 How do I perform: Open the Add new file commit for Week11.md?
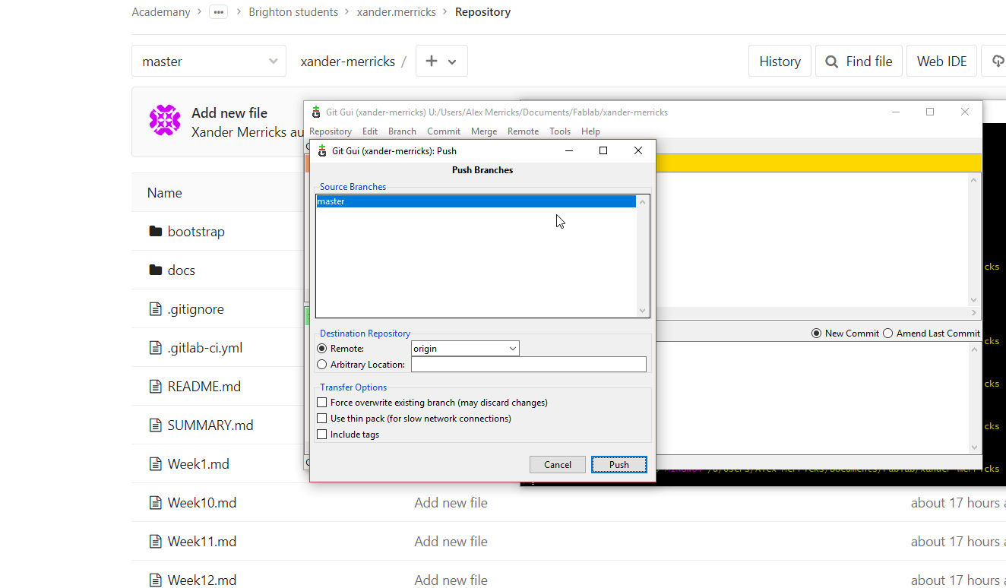451,541
